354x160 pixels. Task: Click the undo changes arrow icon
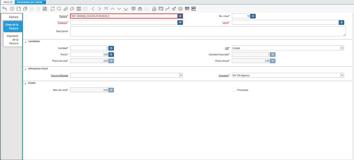(4, 9)
